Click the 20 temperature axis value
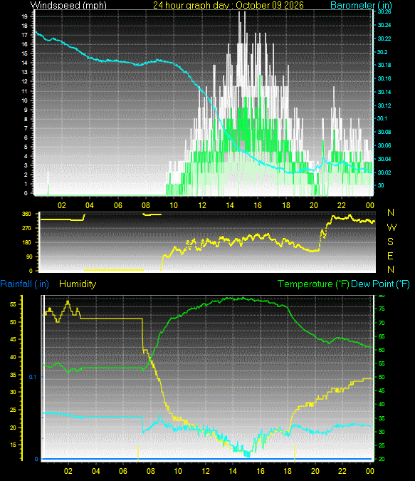Screen dimensions: 415x481 click(x=382, y=459)
